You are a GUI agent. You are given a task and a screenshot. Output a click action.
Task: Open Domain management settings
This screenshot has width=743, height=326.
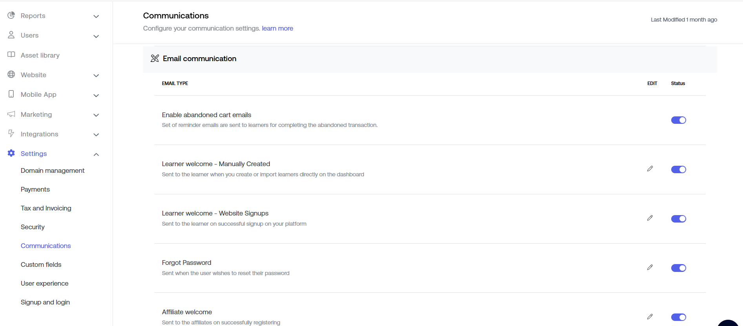[x=53, y=170]
